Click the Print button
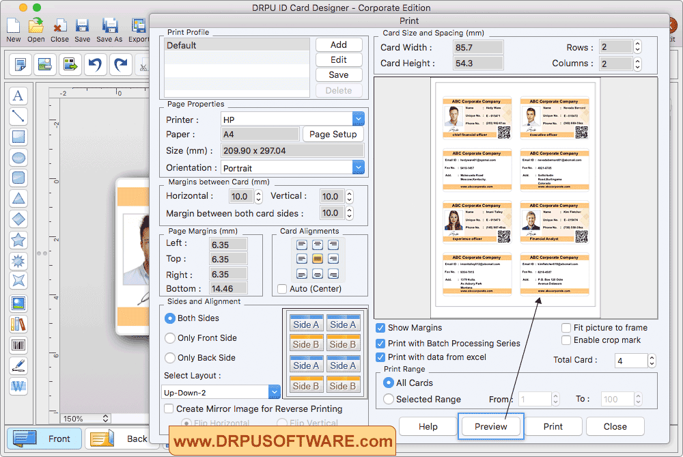Screen dimensions: 683x457 (553, 426)
